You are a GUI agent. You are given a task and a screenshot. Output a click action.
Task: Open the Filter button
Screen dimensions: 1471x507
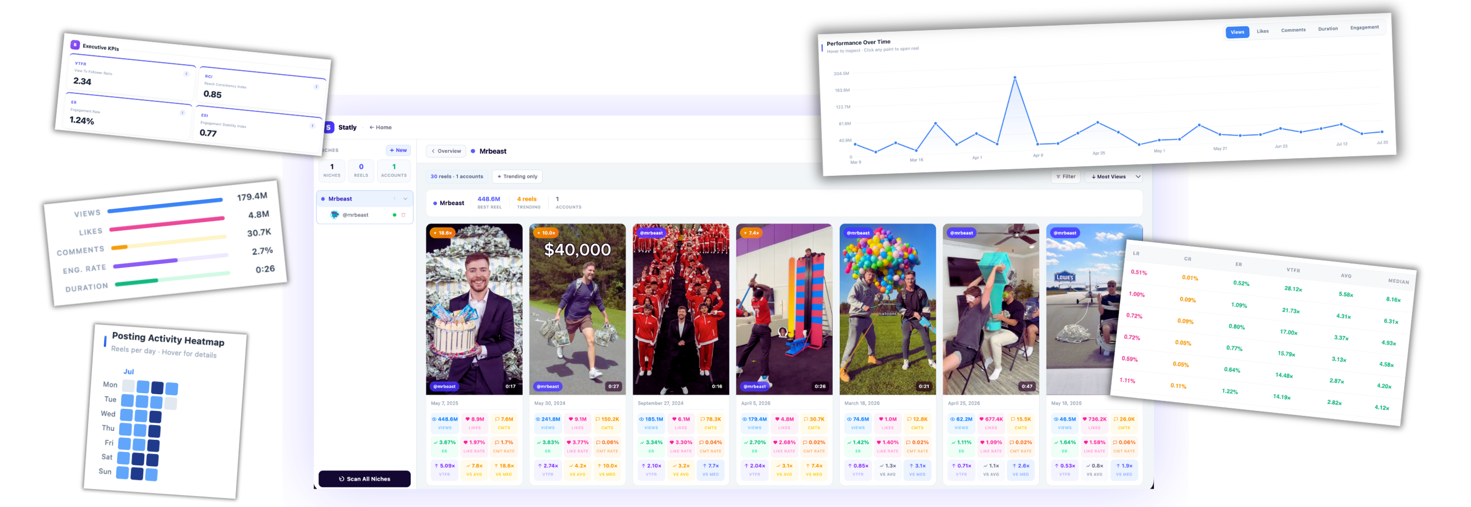(x=1066, y=176)
